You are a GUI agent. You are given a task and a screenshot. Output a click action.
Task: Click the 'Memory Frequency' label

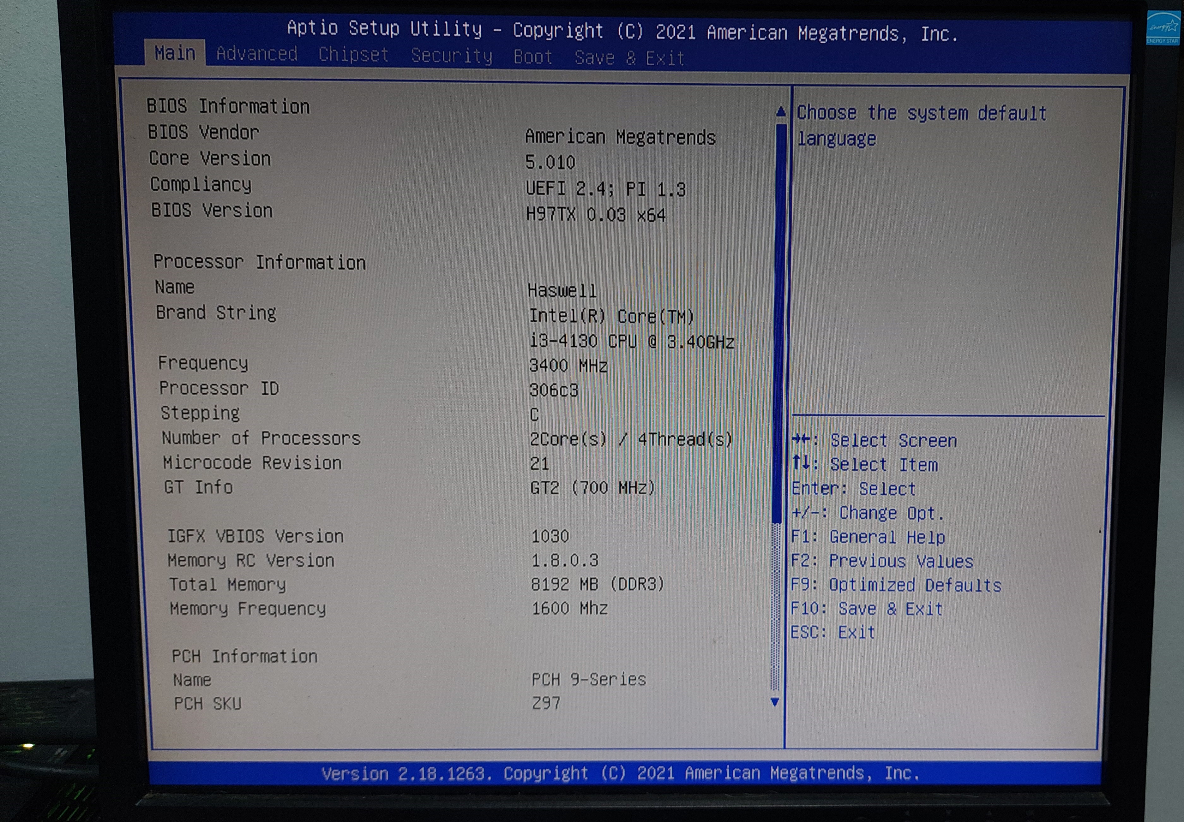click(248, 609)
